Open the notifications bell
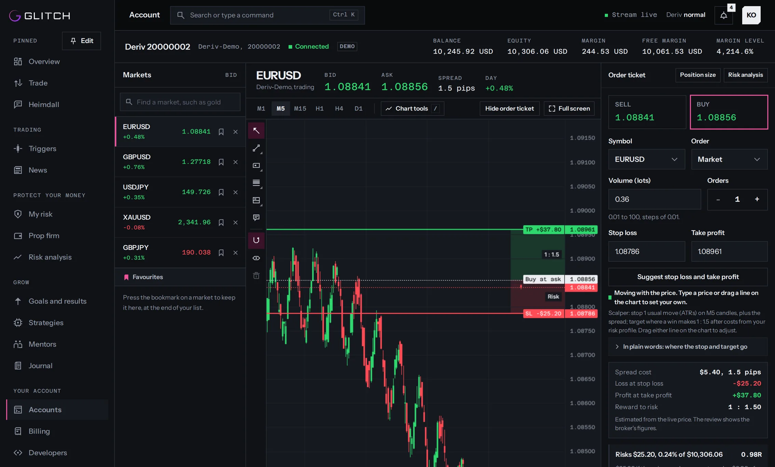 (723, 15)
